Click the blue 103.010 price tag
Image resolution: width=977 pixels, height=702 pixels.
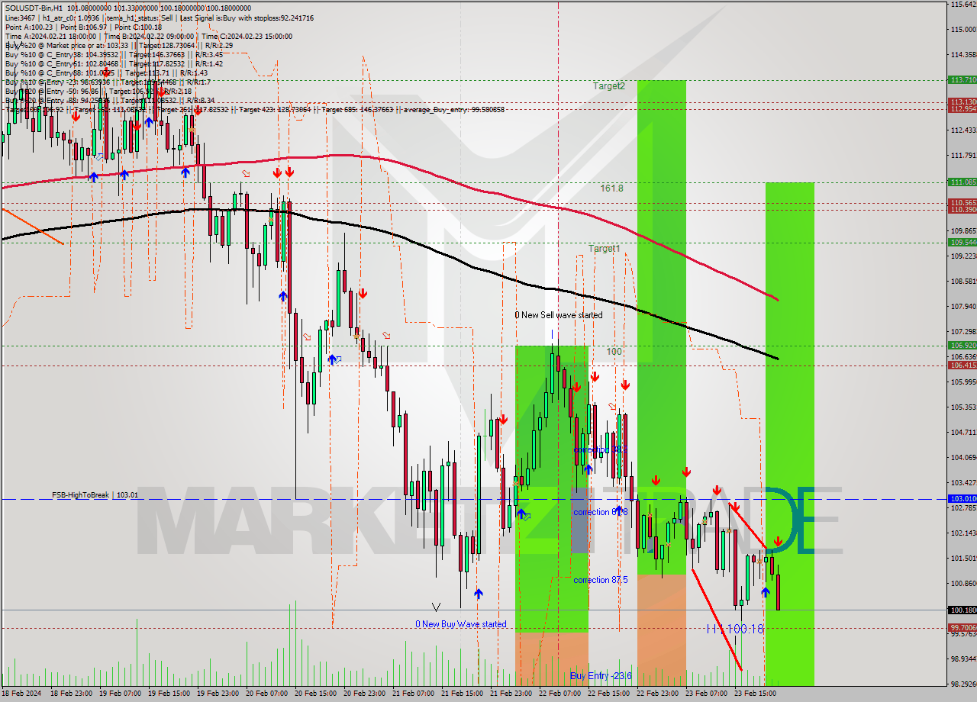(x=962, y=498)
